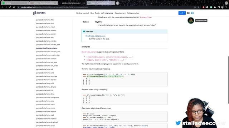The height and width of the screenshot is (128, 229).
Task: Click the share icon in the address bar
Action: point(195,7)
